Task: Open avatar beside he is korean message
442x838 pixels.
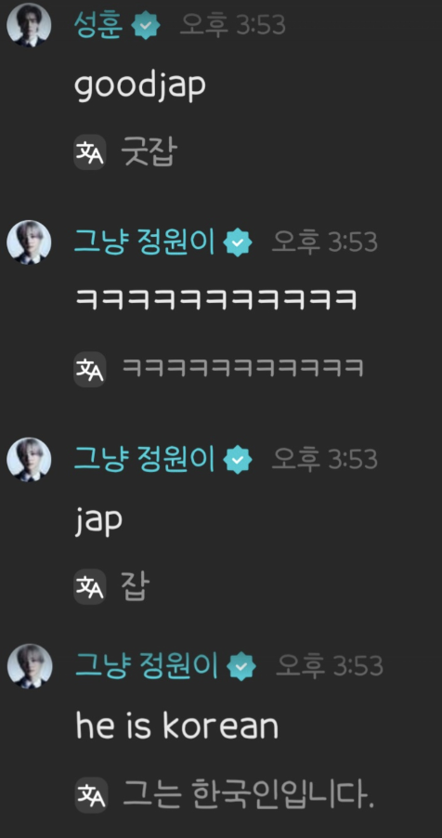Action: 30,666
